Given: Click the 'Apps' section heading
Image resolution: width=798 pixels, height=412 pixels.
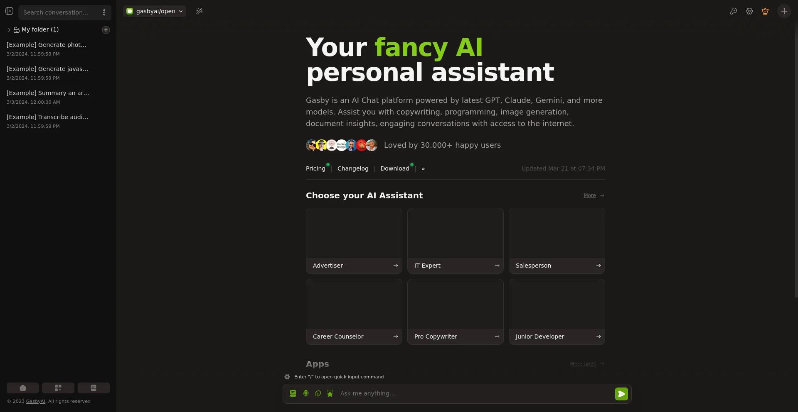Looking at the screenshot, I should point(317,364).
